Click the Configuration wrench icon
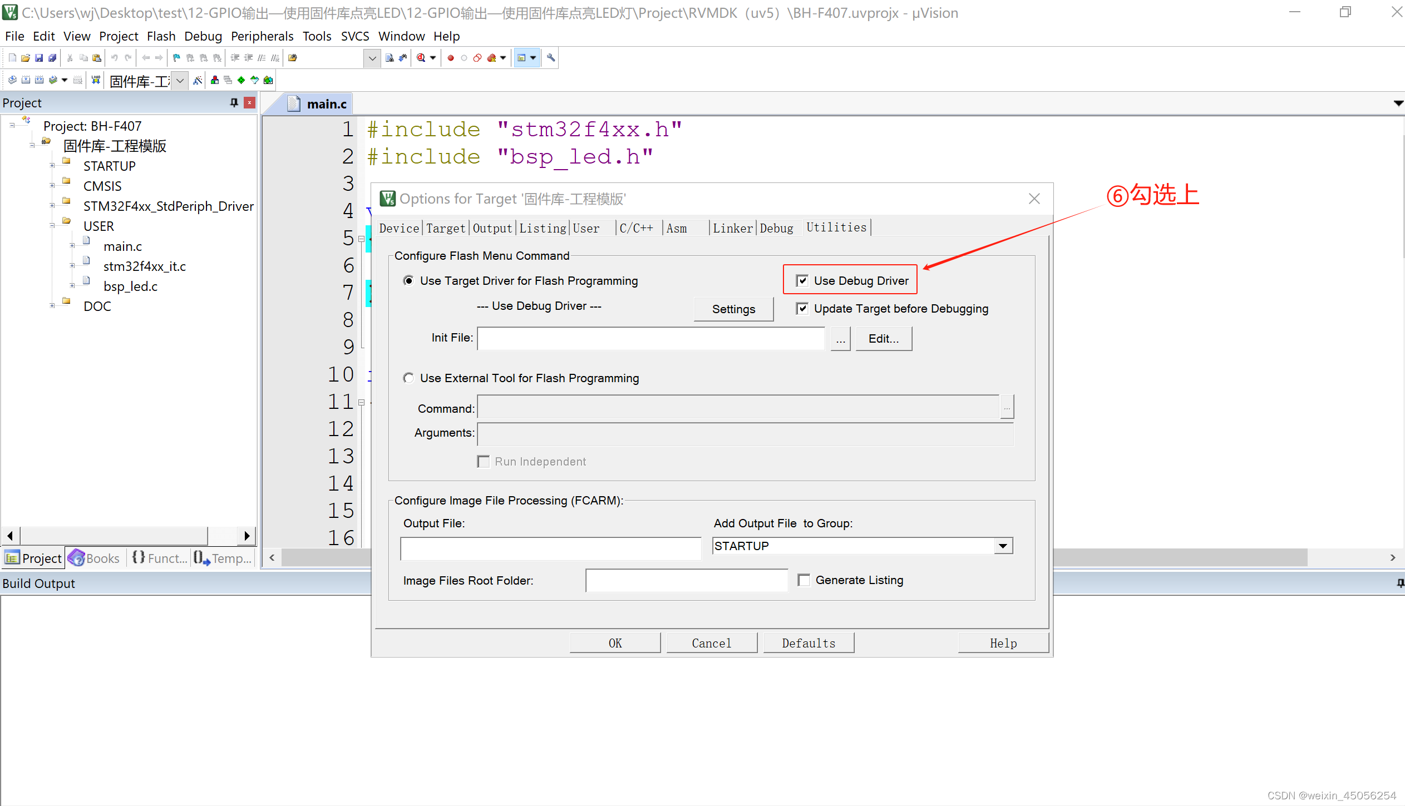The image size is (1405, 806). coord(551,58)
